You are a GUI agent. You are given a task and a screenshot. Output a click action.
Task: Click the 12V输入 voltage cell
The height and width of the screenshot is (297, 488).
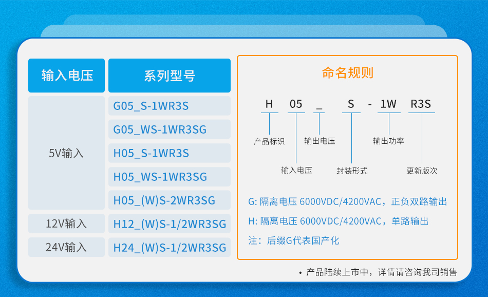(x=66, y=224)
